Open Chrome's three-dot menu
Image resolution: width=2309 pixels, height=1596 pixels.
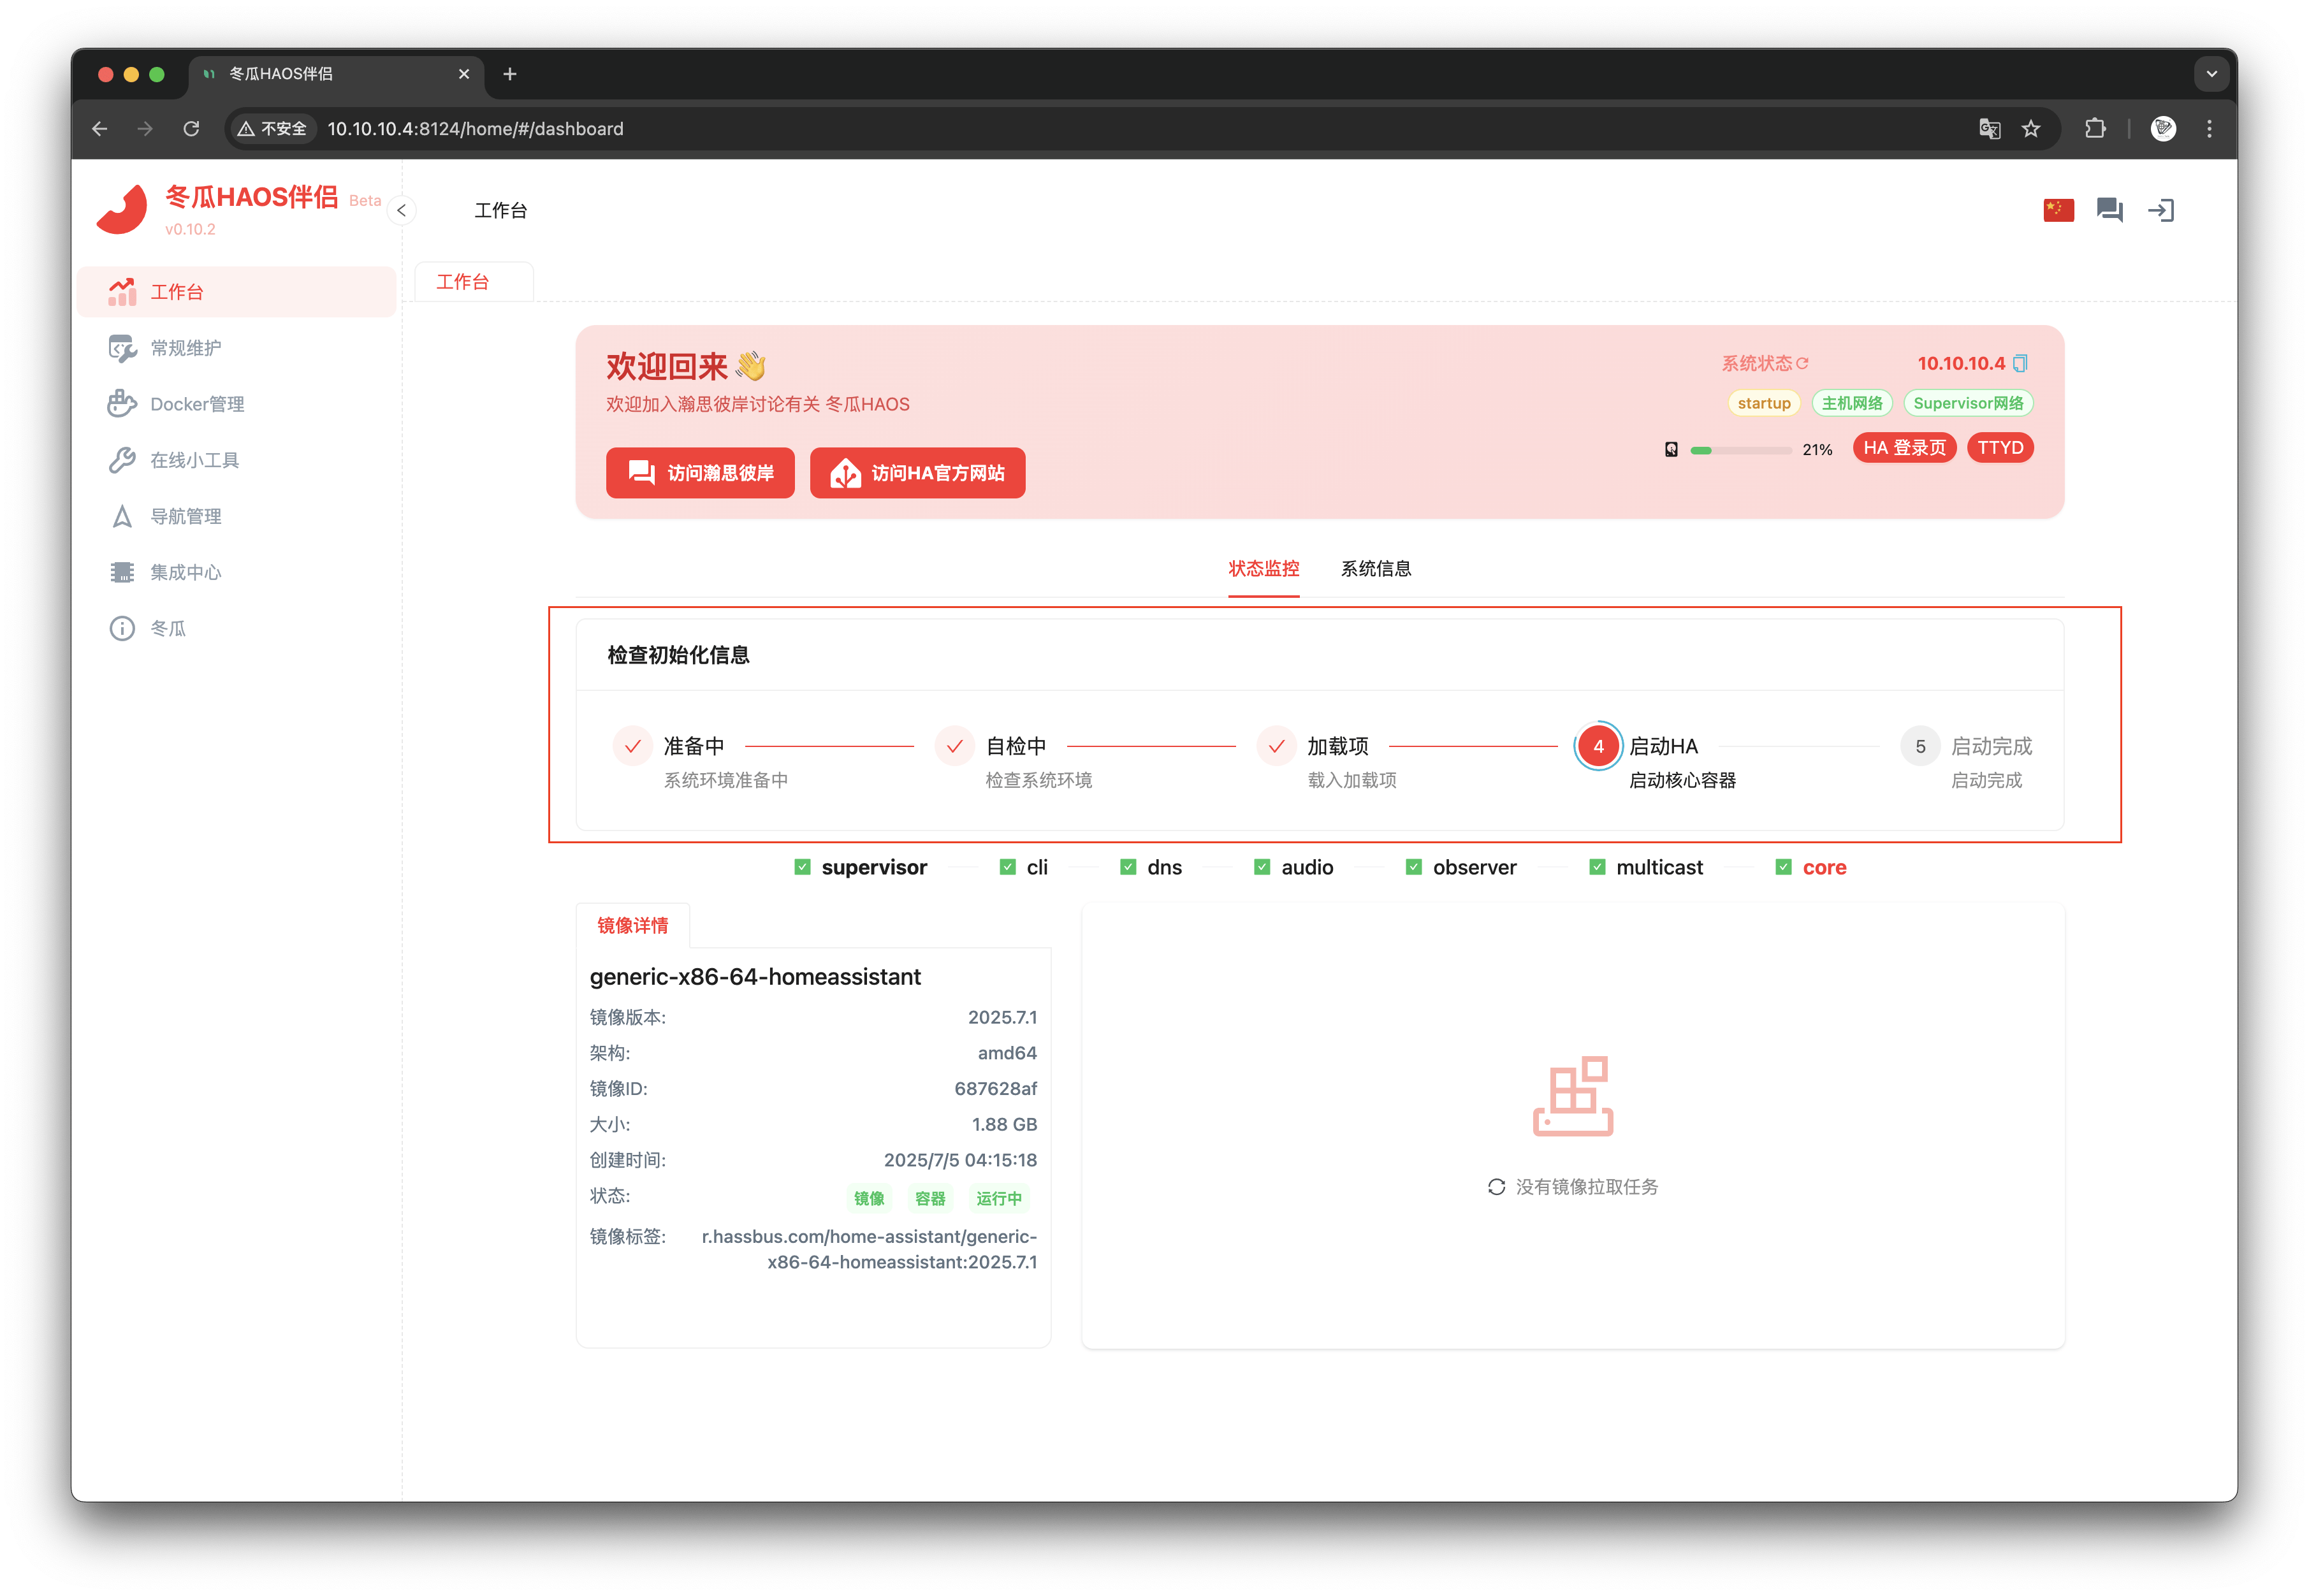2209,129
